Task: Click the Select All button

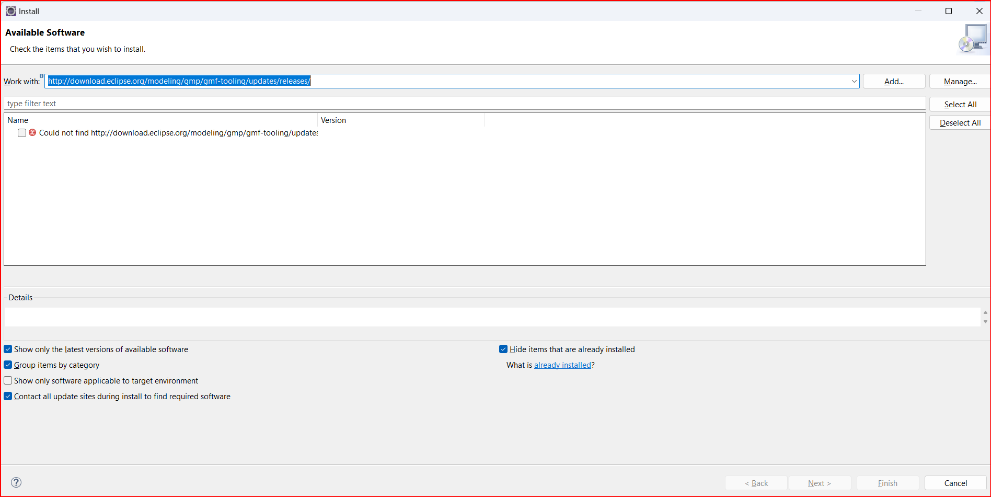Action: 960,104
